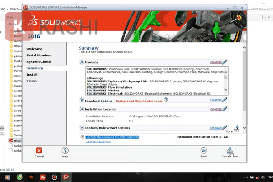Click summary pane scroll up arrow
The image size is (273, 182).
(244, 47)
